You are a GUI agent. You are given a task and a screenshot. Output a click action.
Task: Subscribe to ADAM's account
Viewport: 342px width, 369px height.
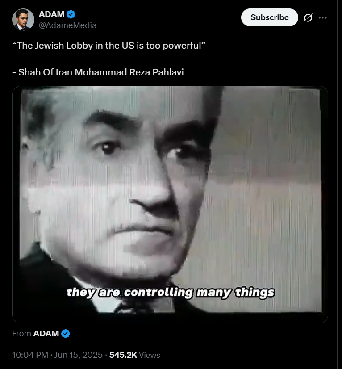[270, 17]
